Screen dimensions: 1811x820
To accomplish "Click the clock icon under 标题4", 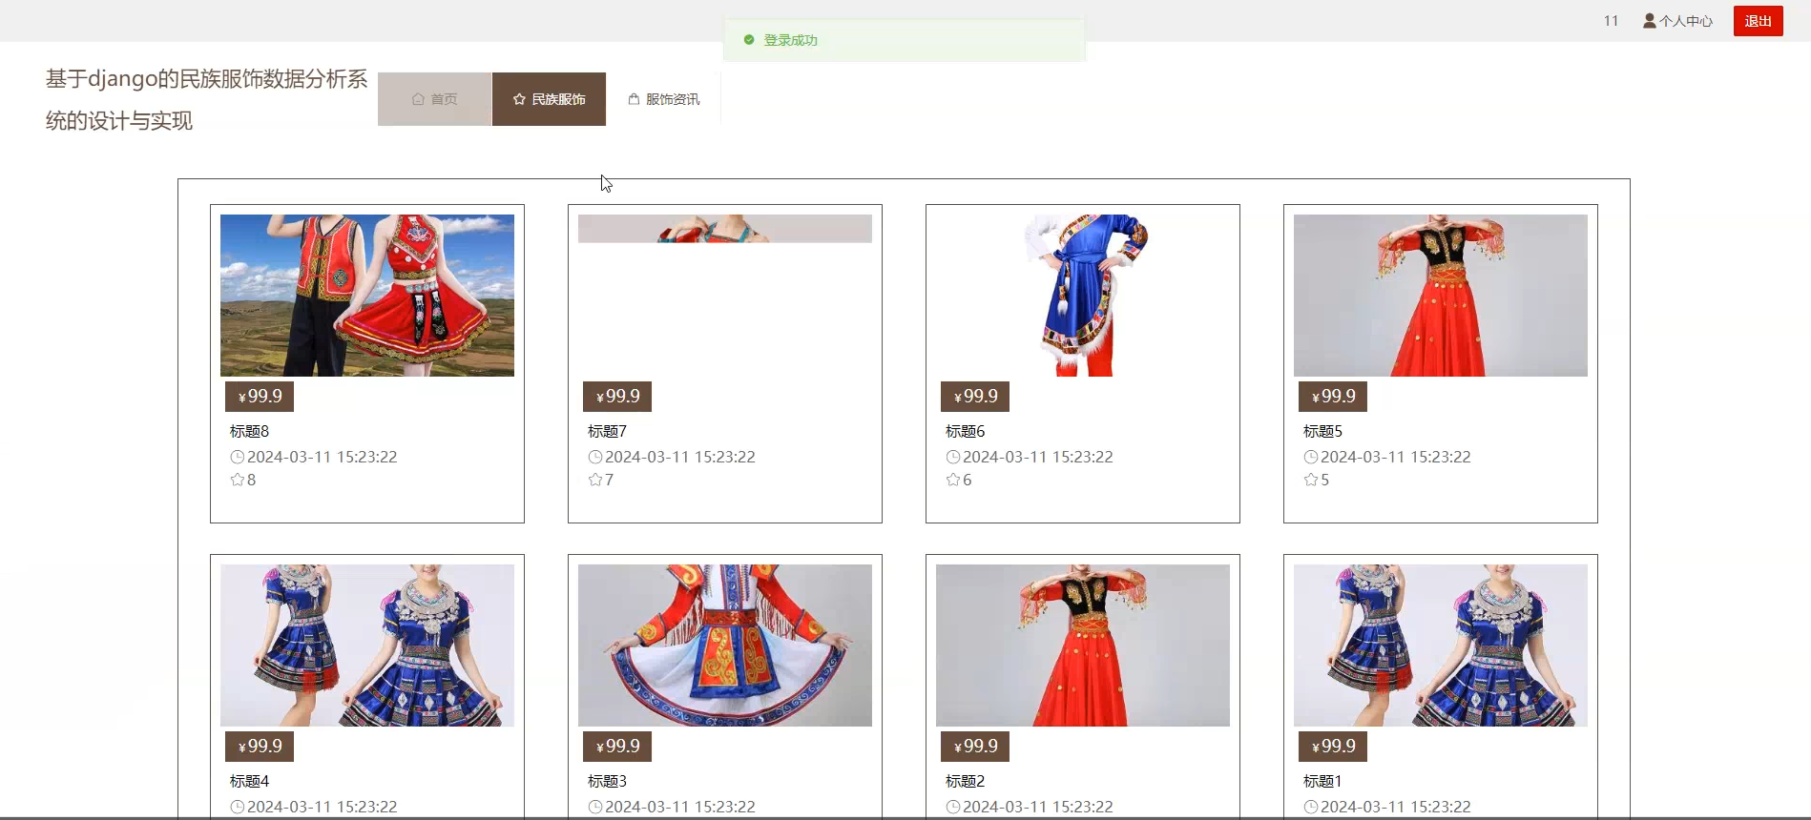I will tap(238, 807).
